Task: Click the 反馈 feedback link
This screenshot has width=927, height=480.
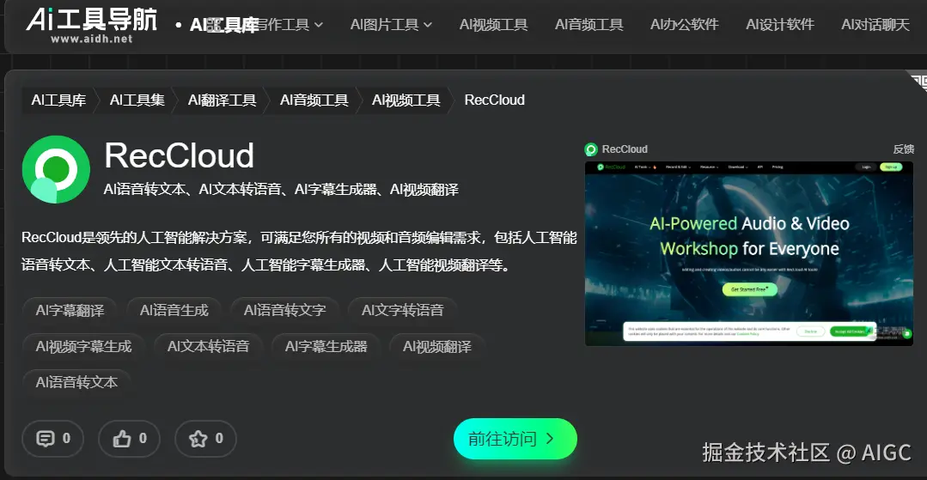Action: (903, 149)
